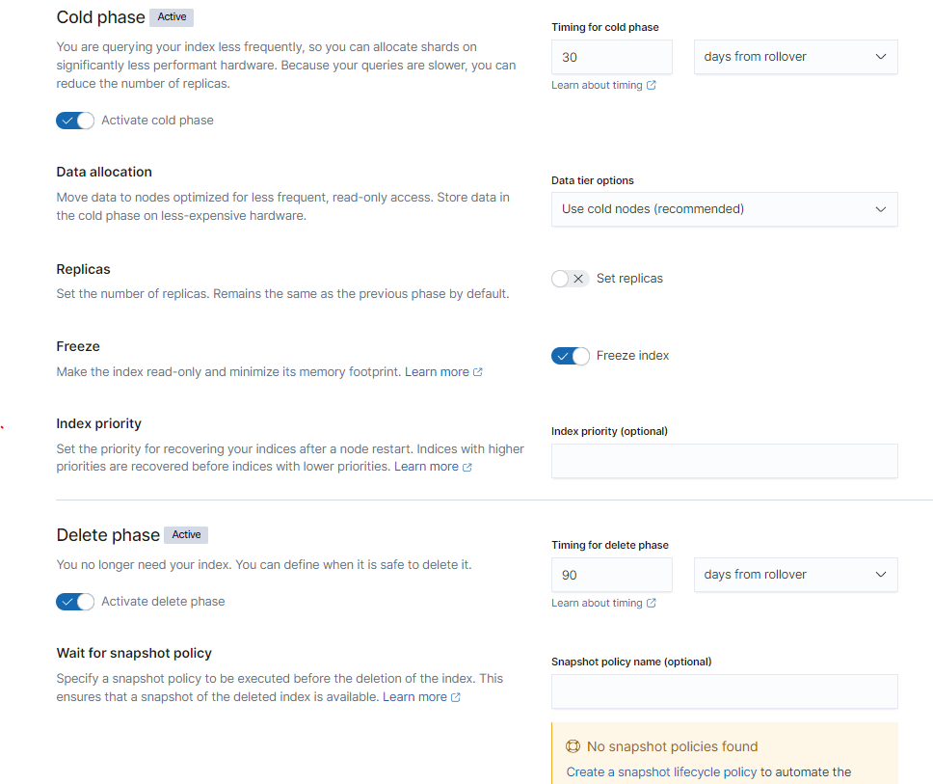Click Index priority section heading
Image resolution: width=933 pixels, height=784 pixels.
[98, 424]
